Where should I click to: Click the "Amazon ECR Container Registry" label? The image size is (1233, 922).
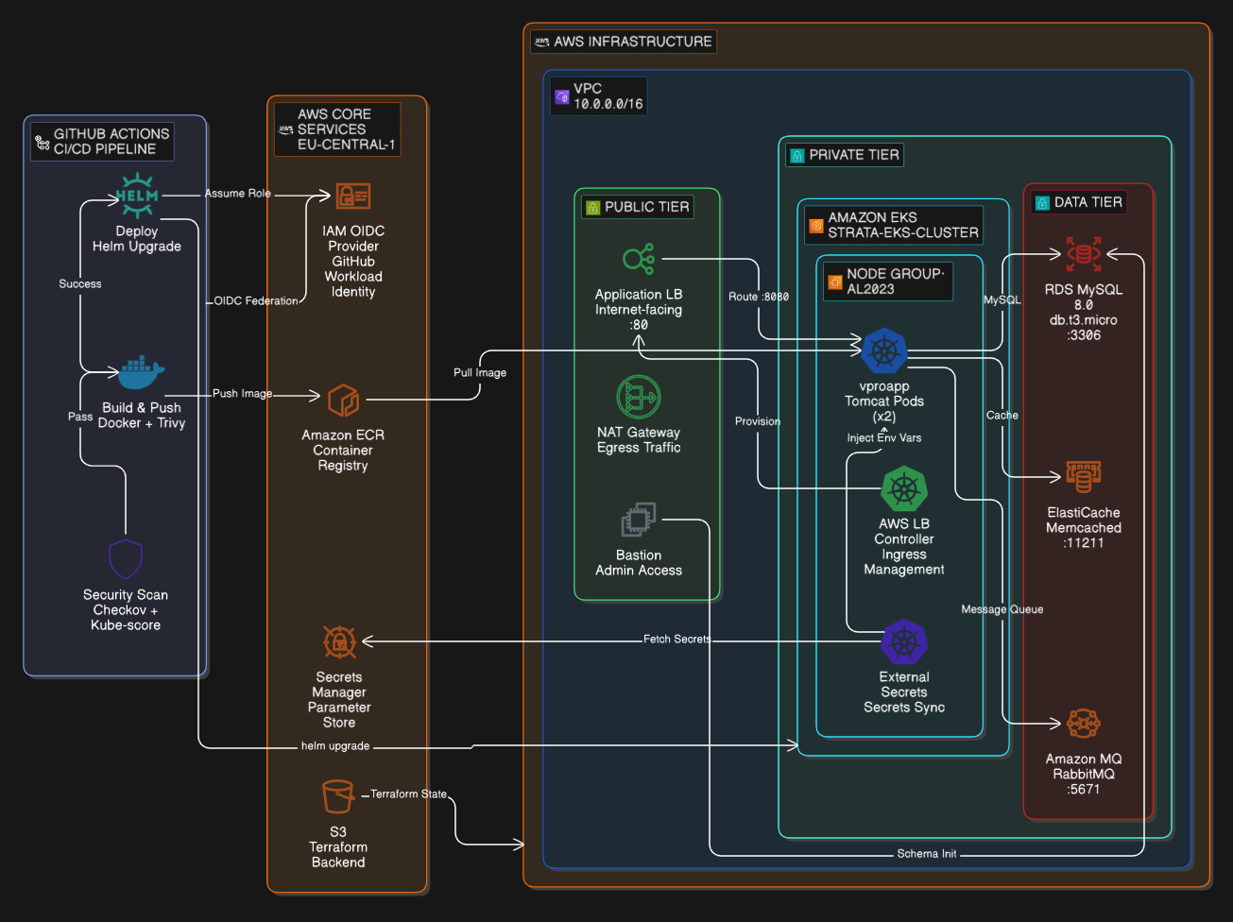tap(343, 451)
